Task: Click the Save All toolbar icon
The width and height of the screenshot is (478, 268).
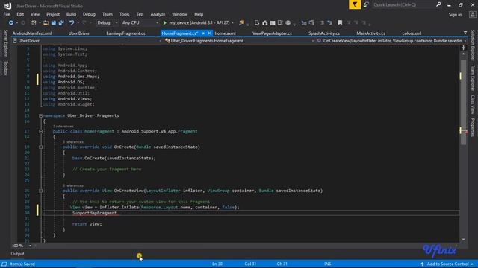Action: pyautogui.click(x=61, y=23)
